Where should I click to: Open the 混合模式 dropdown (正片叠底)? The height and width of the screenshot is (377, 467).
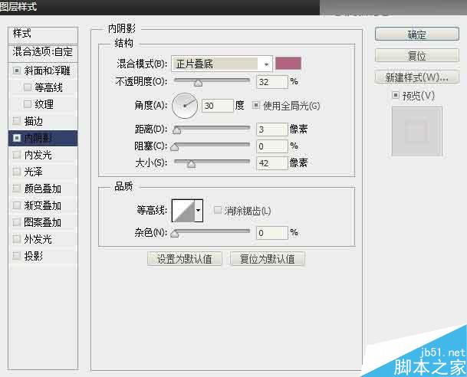point(222,64)
